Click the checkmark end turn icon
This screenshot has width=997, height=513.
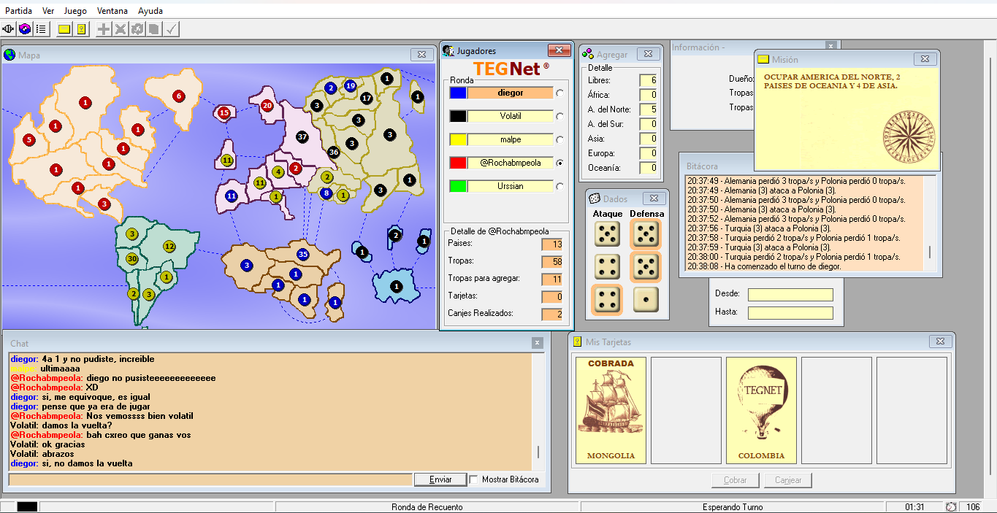(171, 29)
